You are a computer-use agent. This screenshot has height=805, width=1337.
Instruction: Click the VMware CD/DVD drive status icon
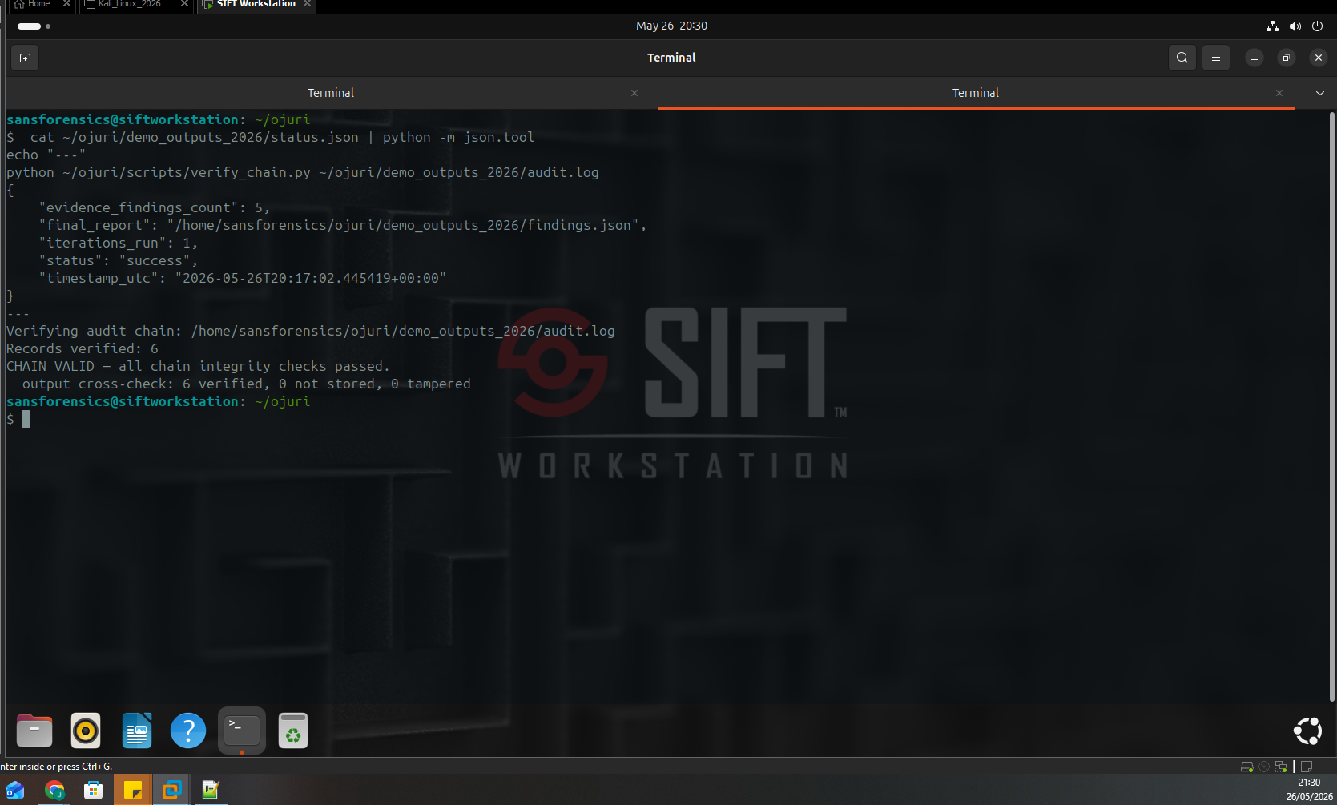1264,767
